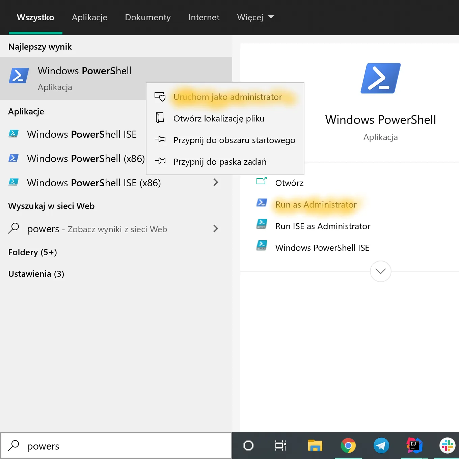Screen dimensions: 459x459
Task: Expand the powers web search result arrow
Action: (x=216, y=228)
